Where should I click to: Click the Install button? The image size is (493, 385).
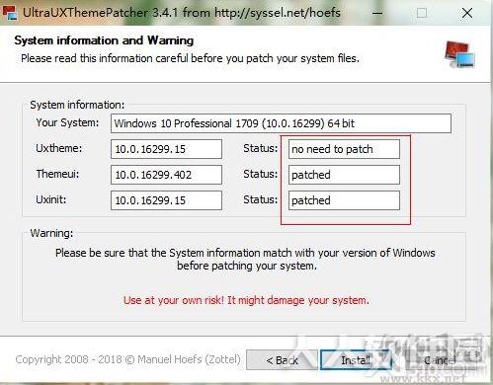click(356, 360)
